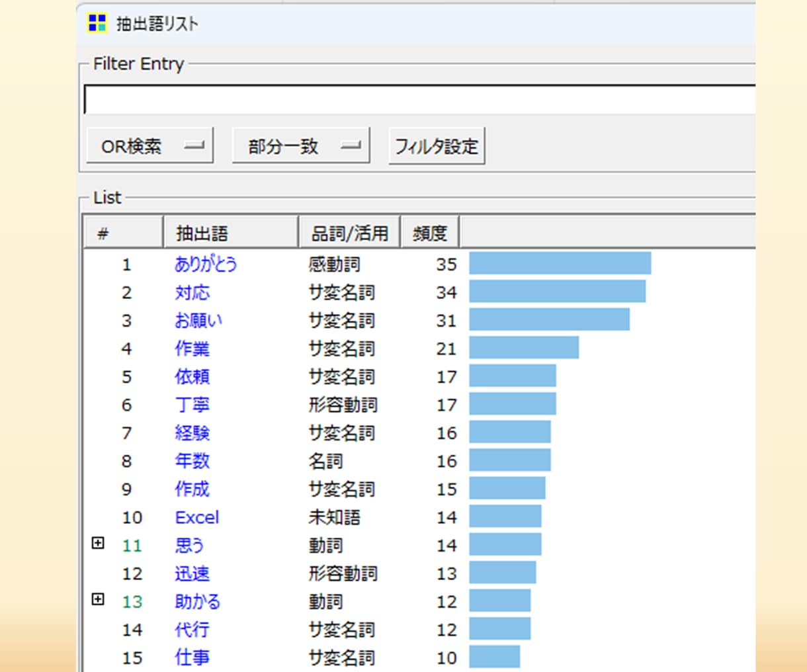Click frequency 13 for 迅速

click(446, 573)
